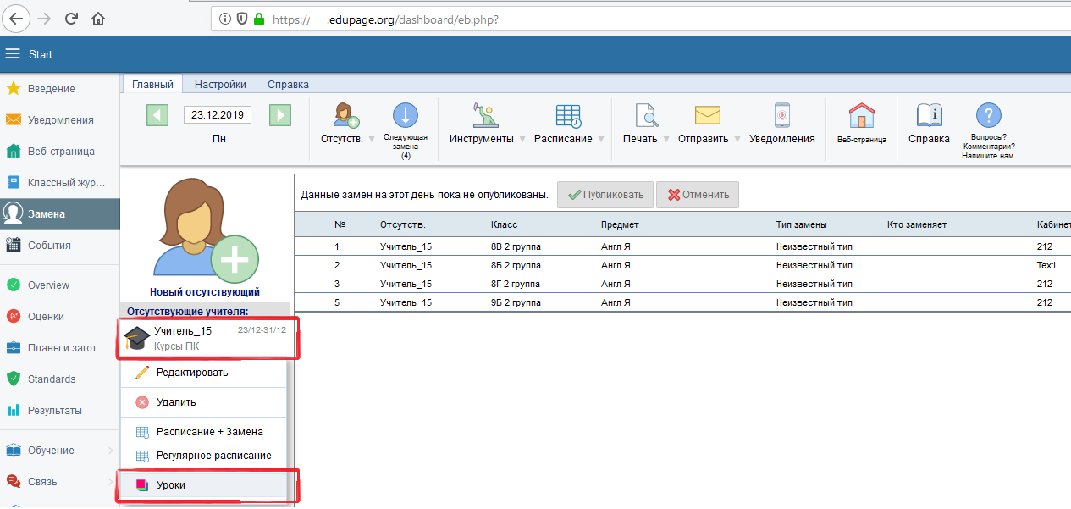The width and height of the screenshot is (1071, 509).
Task: Expand the Отсутств. dropdown arrow
Action: click(371, 139)
